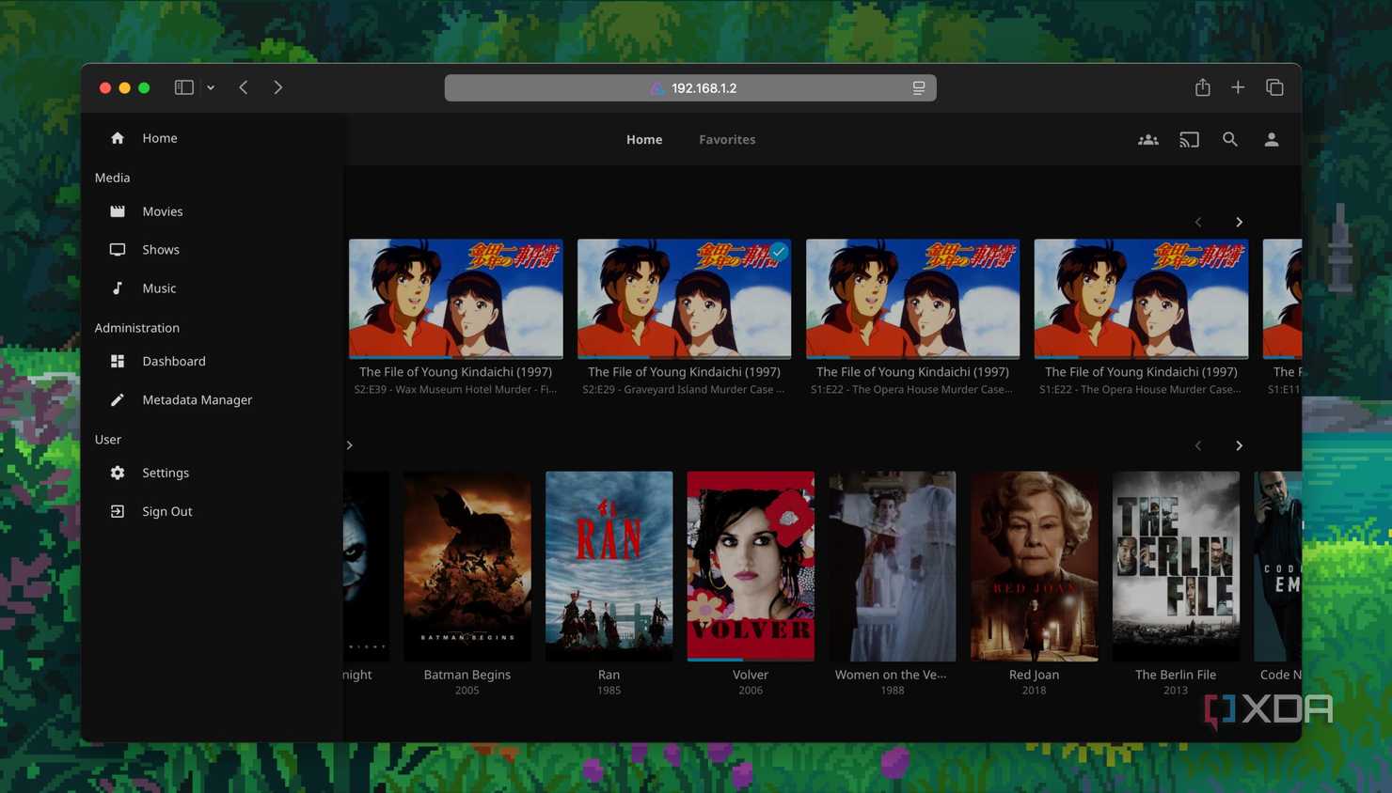The image size is (1392, 793).
Task: Click the Red Joan title link
Action: 1035,675
